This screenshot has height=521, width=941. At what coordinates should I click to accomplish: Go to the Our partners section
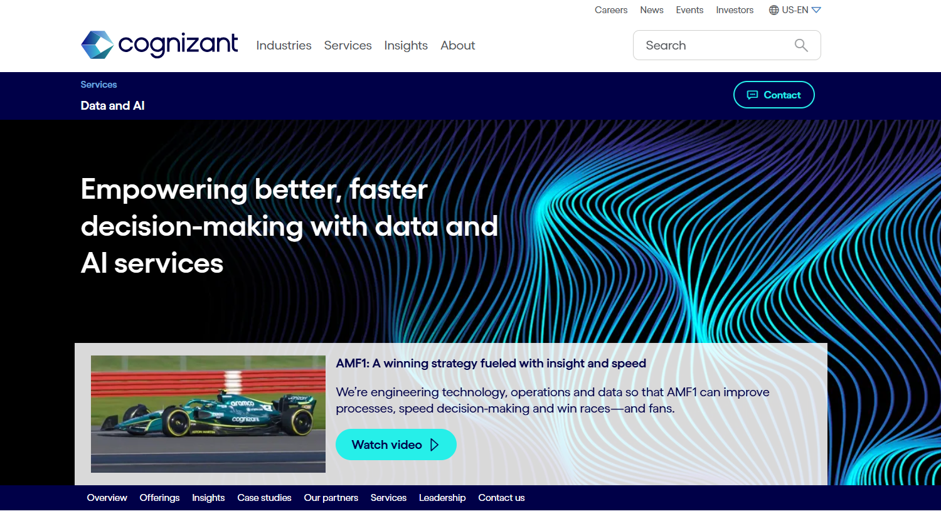pyautogui.click(x=331, y=498)
